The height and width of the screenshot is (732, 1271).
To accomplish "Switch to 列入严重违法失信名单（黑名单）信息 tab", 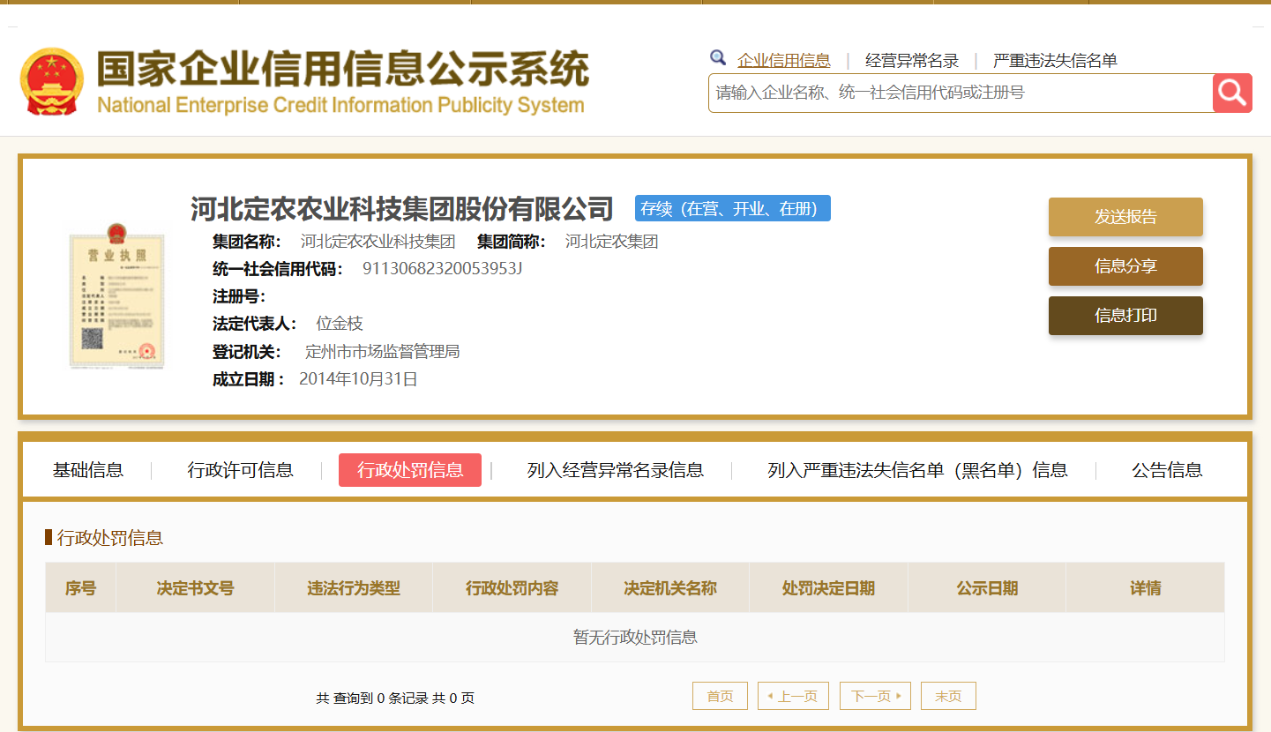I will (917, 470).
